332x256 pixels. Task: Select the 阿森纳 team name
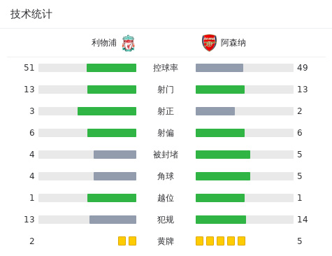[x=233, y=43]
